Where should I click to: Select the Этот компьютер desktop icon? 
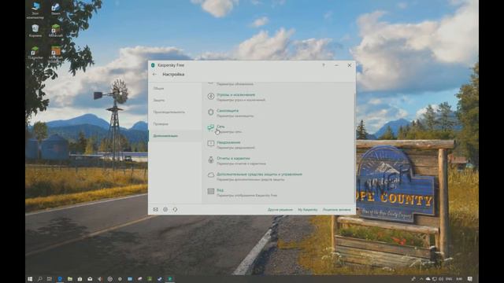pyautogui.click(x=35, y=10)
